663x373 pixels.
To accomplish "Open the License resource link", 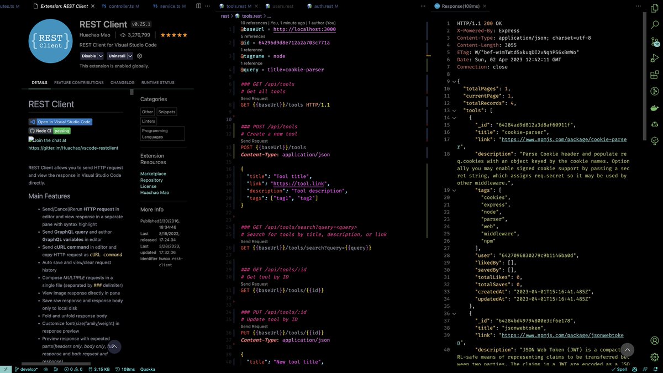I will (x=148, y=186).
